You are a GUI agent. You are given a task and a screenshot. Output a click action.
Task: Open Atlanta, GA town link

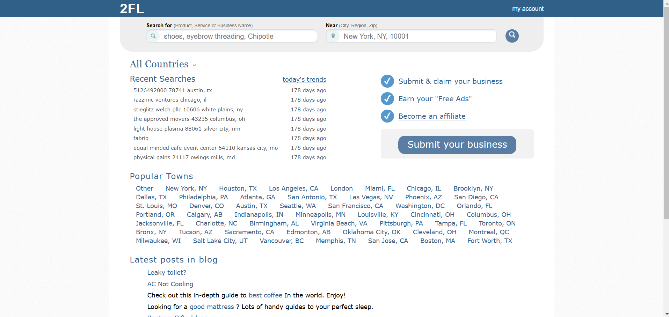pos(257,197)
